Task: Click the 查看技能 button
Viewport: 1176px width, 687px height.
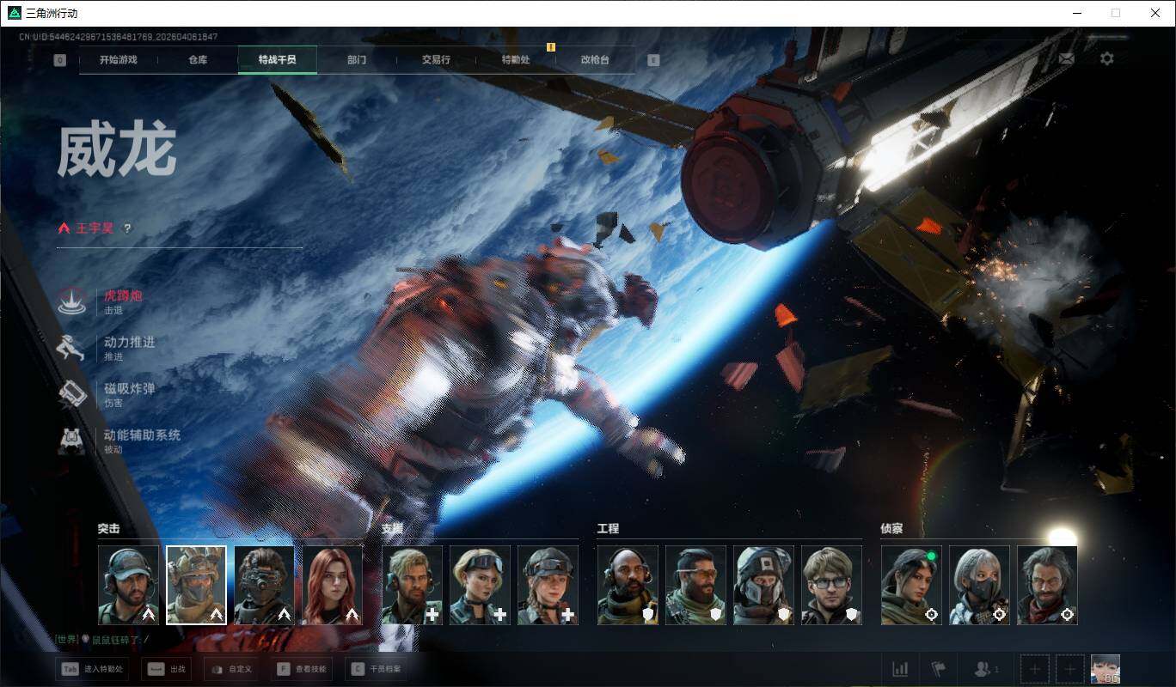Action: tap(303, 669)
